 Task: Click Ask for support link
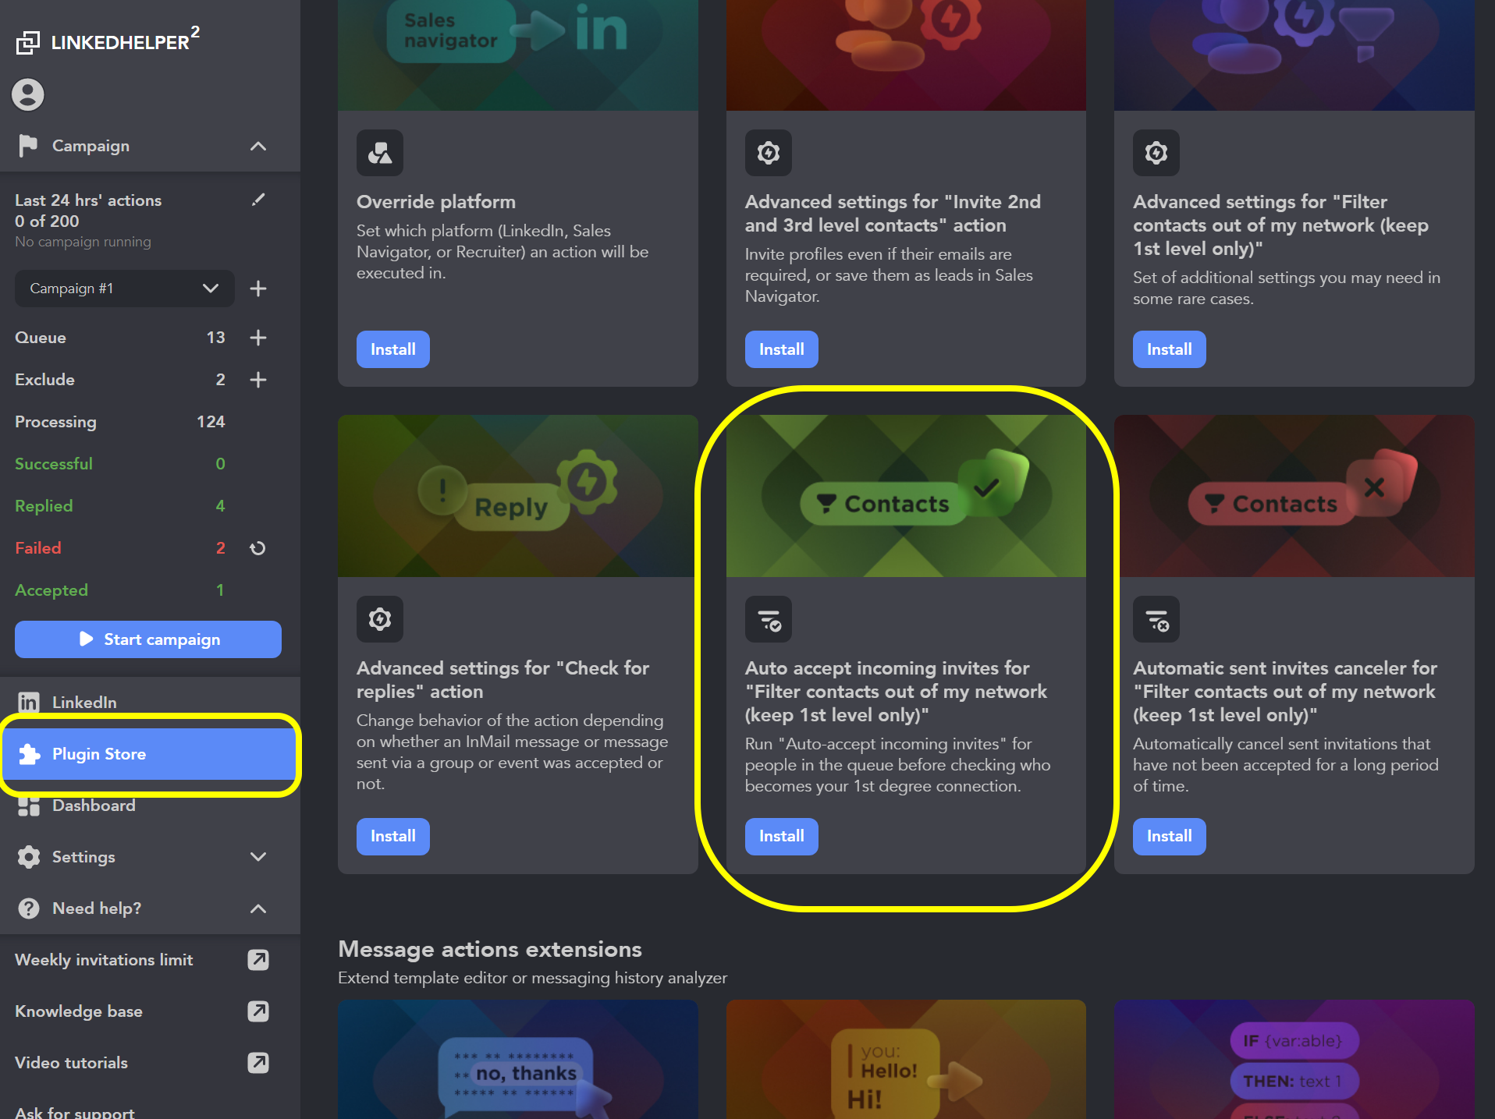pos(75,1112)
